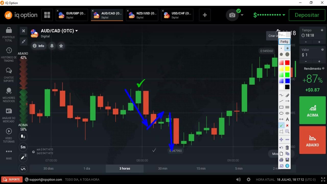Select the arrow drawing tool
This screenshot has width=327, height=184.
click(287, 101)
